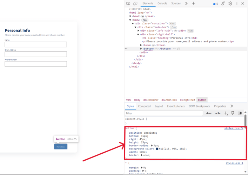Screen dimensions: 248x175
Task: Collapse div class right-half node
Action: [x=138, y=34]
